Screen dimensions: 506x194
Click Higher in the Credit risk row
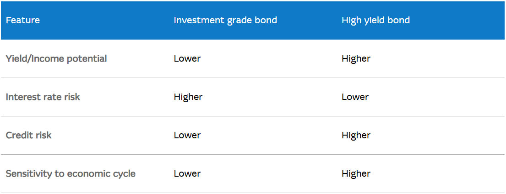pos(356,135)
